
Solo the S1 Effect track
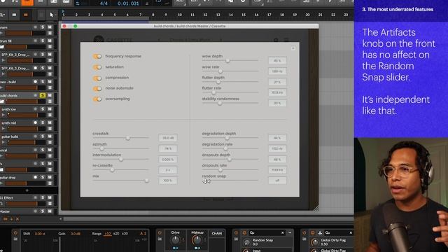[x=42, y=197]
